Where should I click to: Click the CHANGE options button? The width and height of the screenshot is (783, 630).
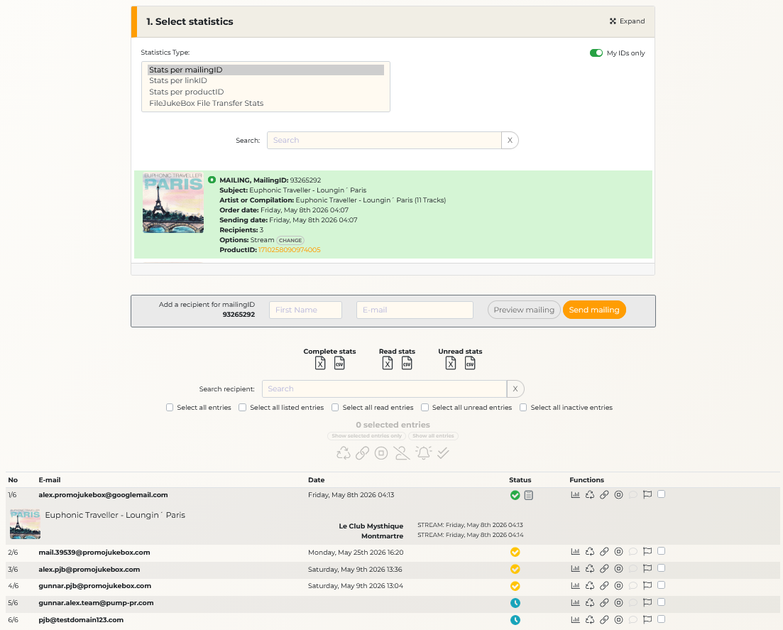point(290,240)
